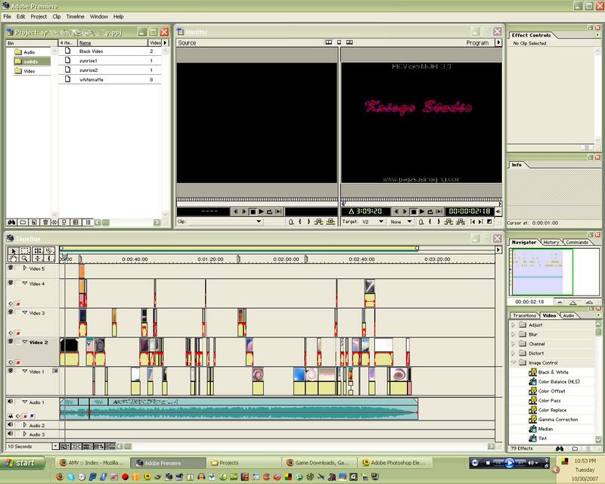
Task: Select the Razor tool in Timeline
Action: (49, 250)
